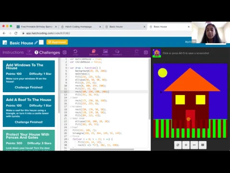Open the Challenges tab
The height and width of the screenshot is (173, 230).
point(47,52)
